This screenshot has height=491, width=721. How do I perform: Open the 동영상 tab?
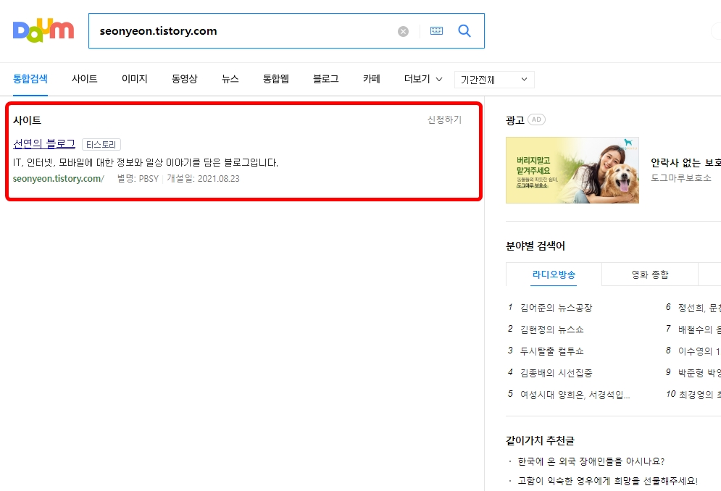(x=184, y=79)
